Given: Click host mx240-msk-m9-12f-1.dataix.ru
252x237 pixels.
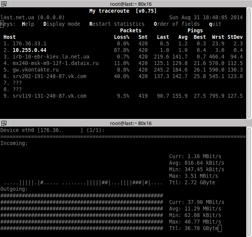Looking at the screenshot, I should point(55,63).
